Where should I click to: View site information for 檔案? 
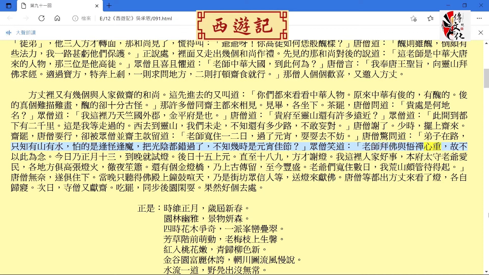(81, 18)
